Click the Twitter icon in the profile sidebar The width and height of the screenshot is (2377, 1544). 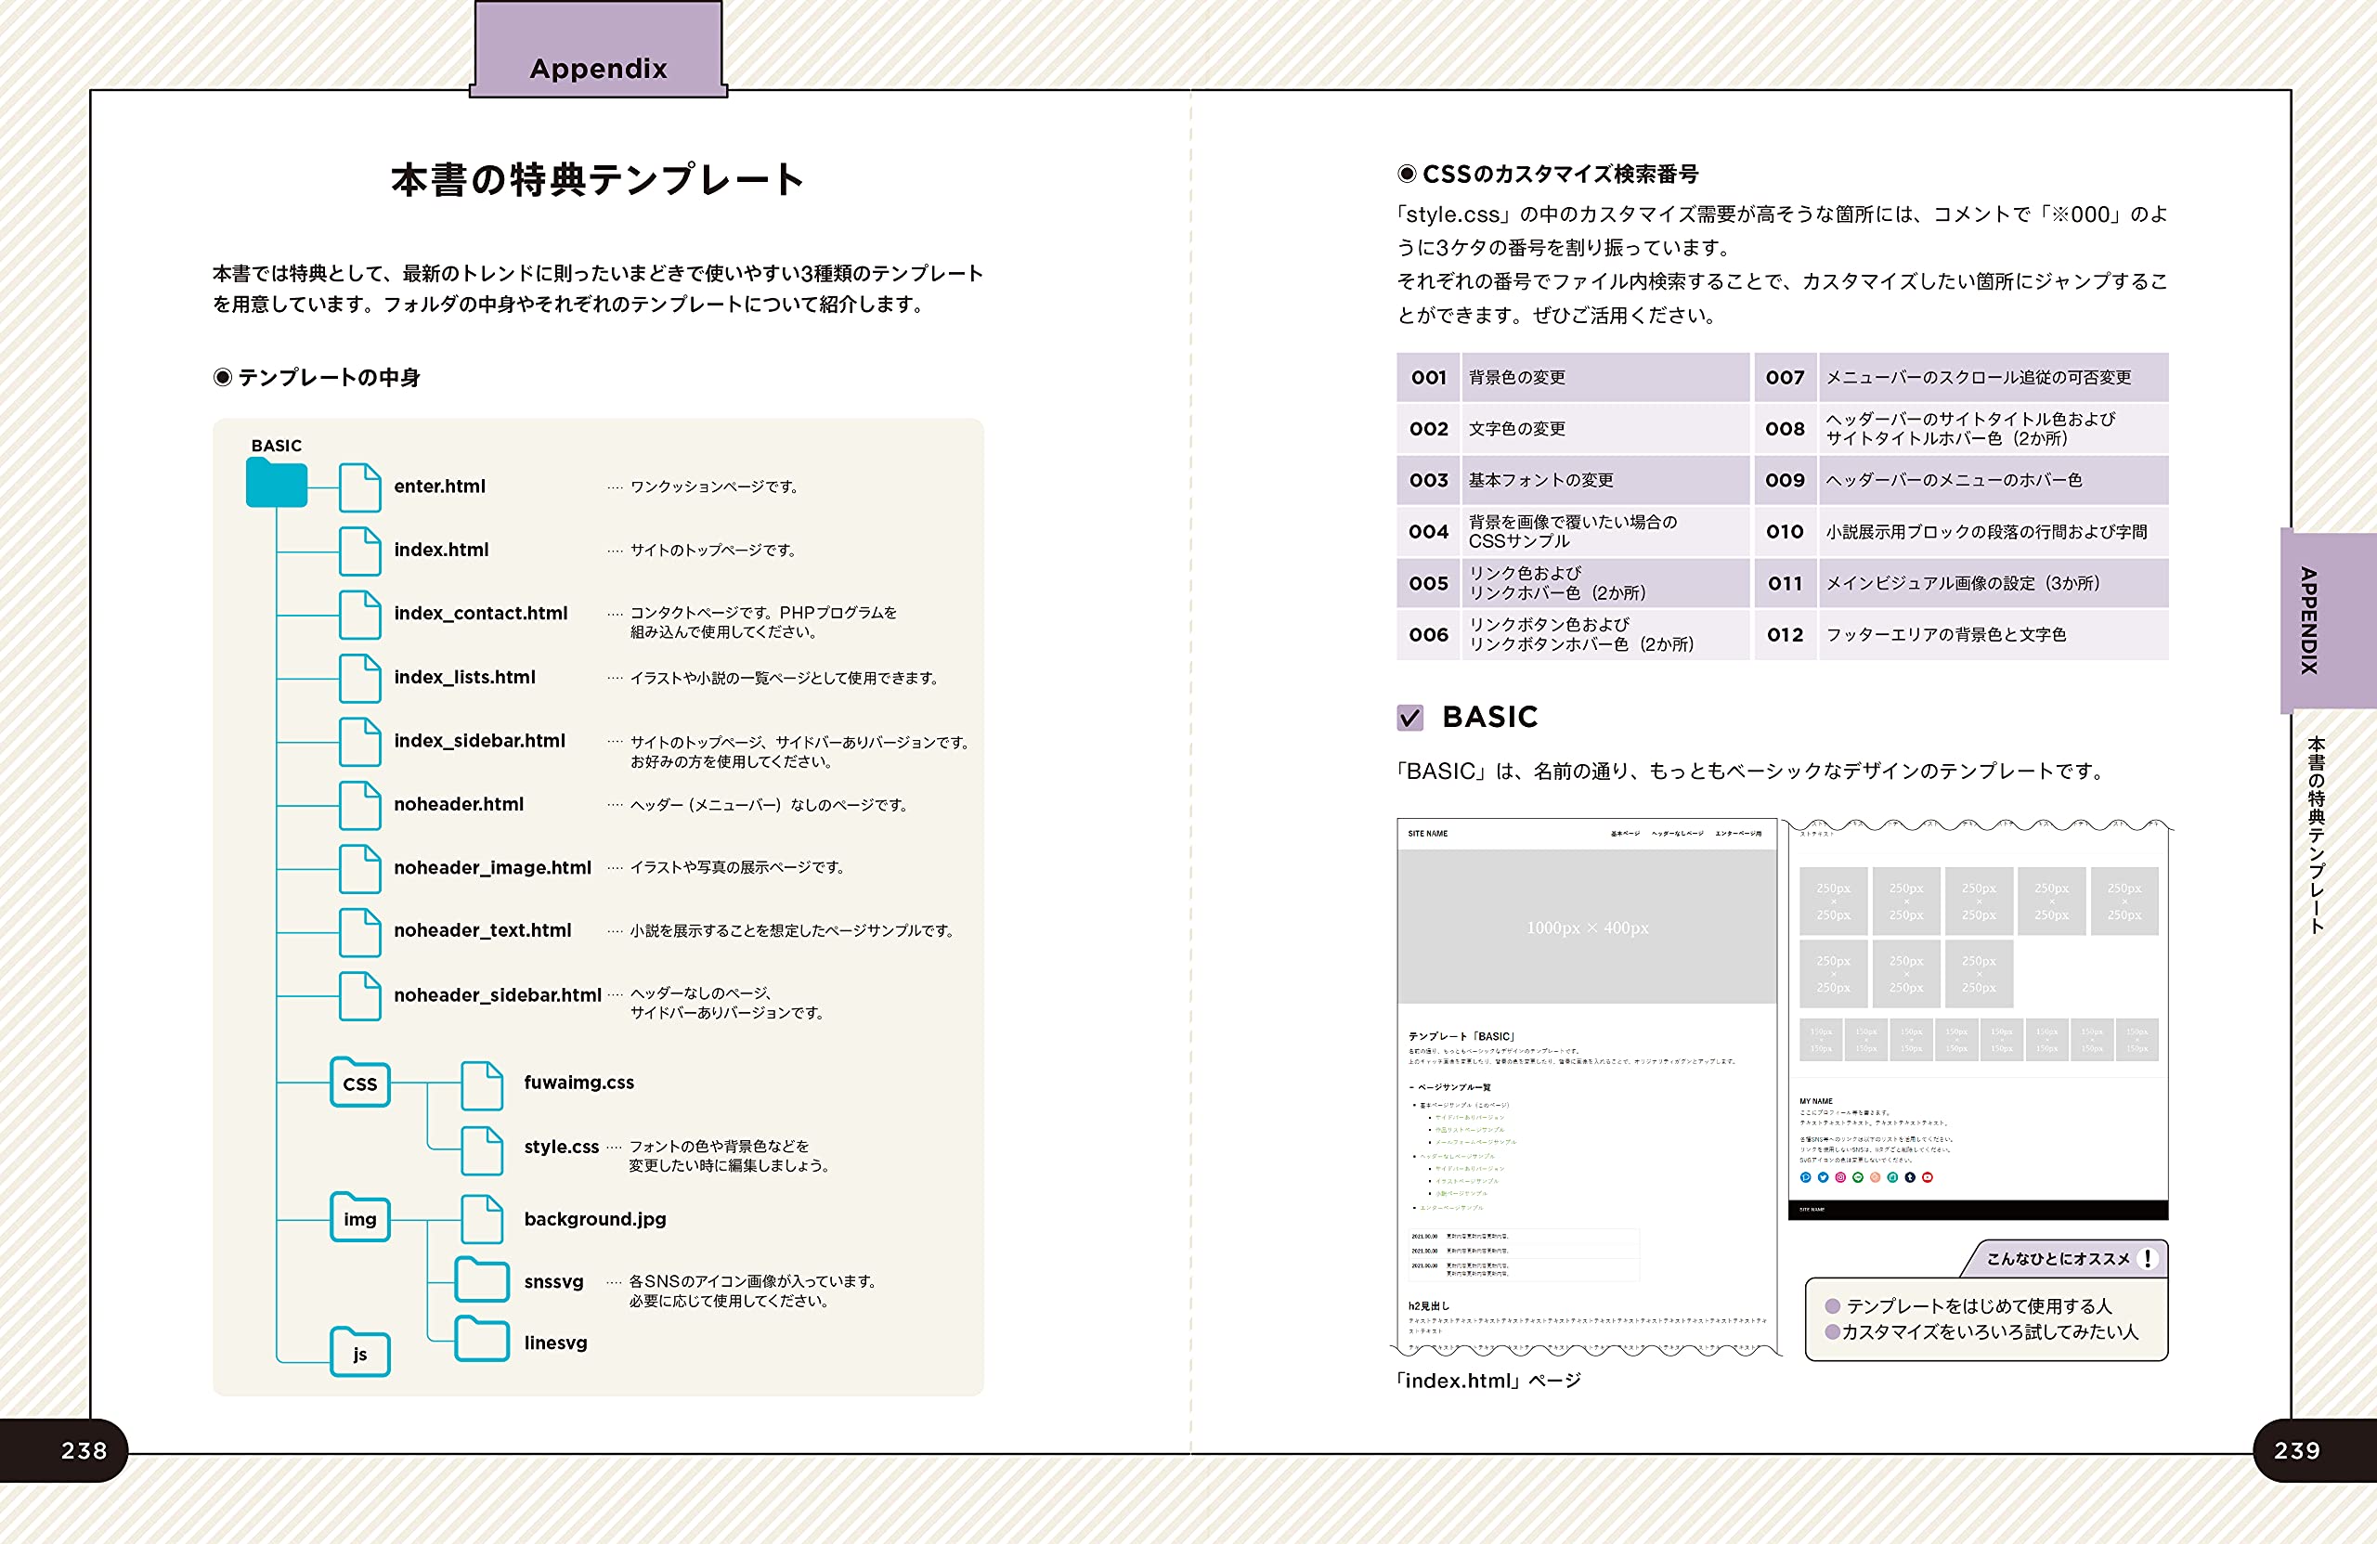click(1824, 1178)
